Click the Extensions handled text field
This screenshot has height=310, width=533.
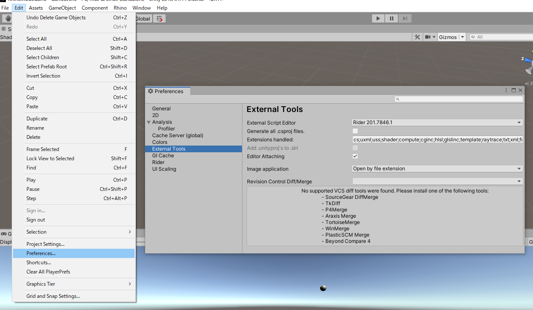click(437, 139)
